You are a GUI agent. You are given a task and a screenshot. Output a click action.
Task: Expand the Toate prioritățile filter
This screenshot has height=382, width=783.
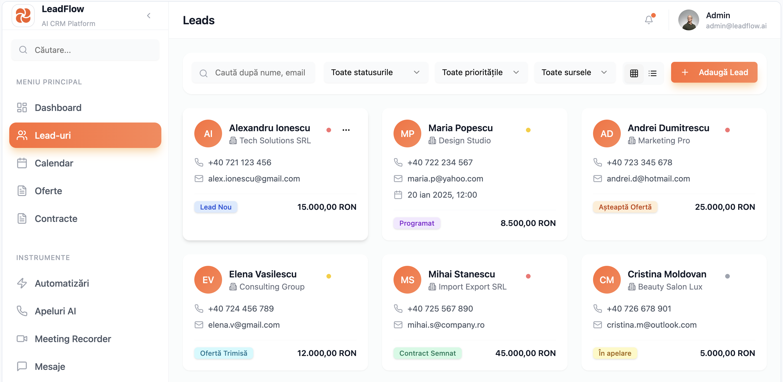click(x=481, y=73)
